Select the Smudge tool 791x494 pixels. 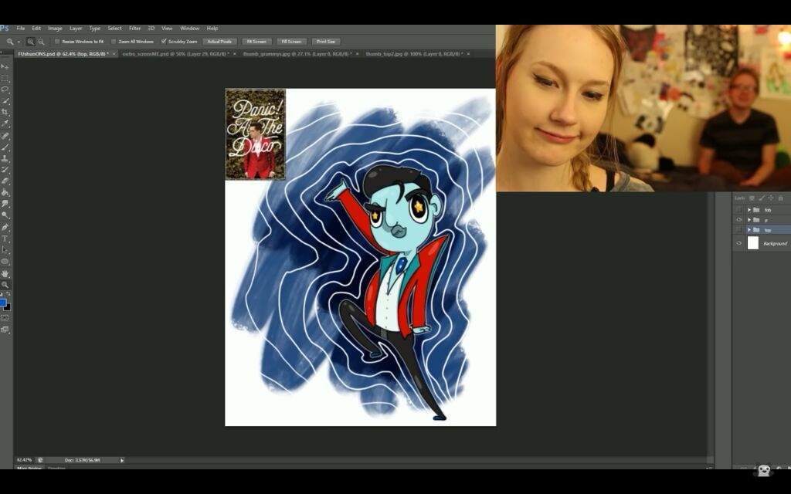[x=5, y=204]
